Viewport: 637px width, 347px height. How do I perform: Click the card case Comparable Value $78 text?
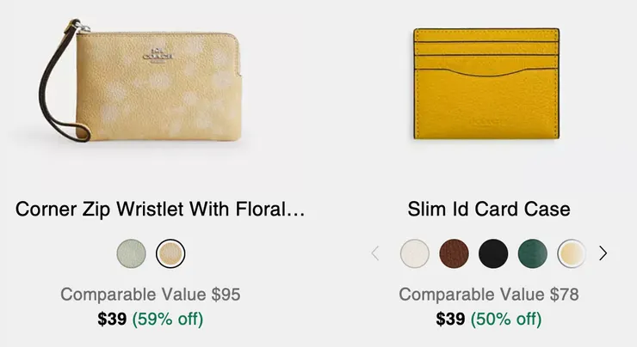pyautogui.click(x=488, y=295)
